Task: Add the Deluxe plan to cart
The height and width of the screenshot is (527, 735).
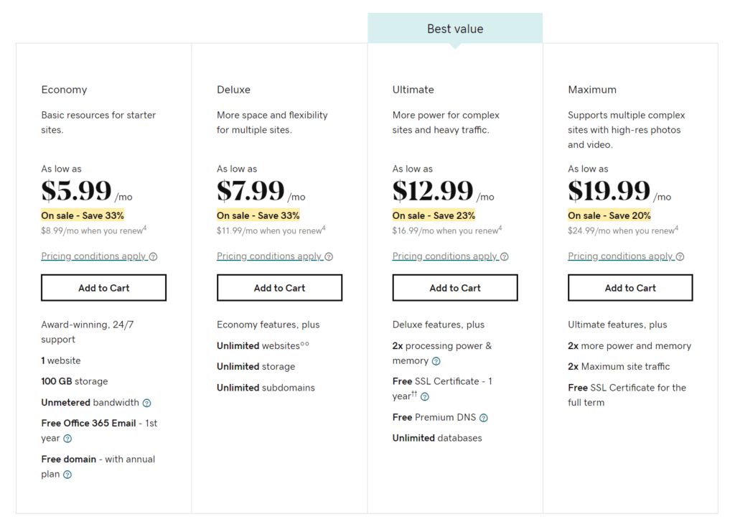Action: coord(279,288)
